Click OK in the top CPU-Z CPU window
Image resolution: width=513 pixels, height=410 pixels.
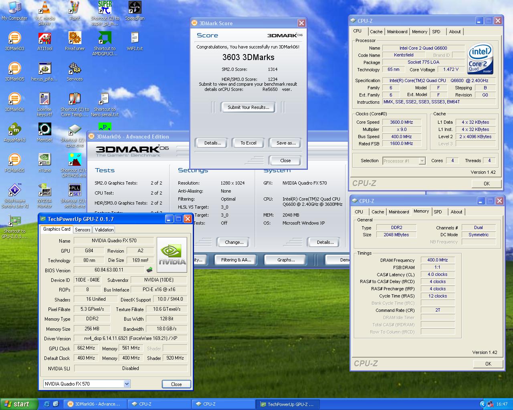point(487,184)
